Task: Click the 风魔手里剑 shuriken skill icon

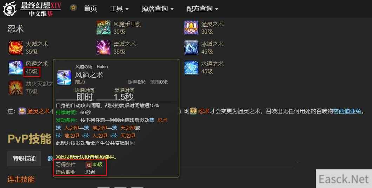Action: coord(104,28)
